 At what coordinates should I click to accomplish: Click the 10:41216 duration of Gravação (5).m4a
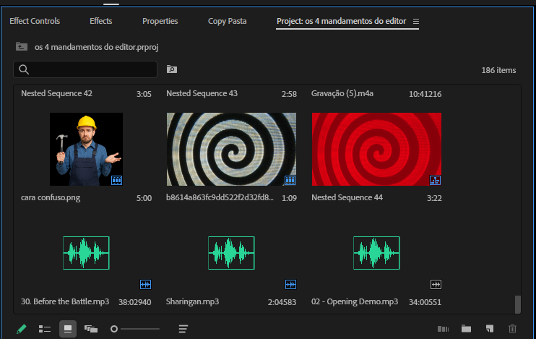425,94
